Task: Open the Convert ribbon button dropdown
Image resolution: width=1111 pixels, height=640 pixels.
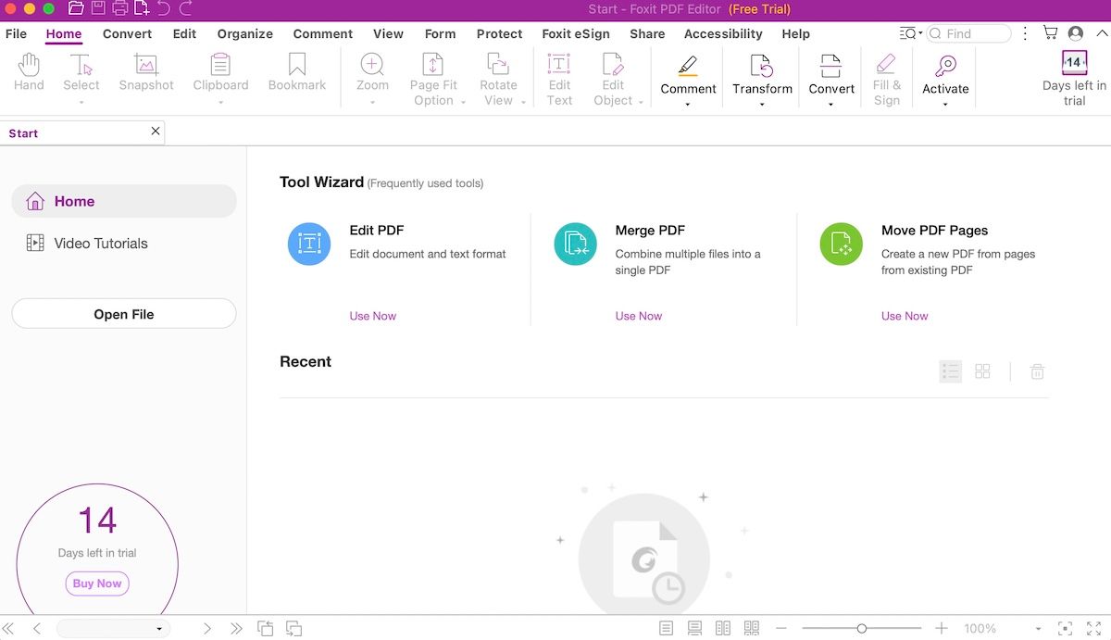Action: (x=831, y=105)
